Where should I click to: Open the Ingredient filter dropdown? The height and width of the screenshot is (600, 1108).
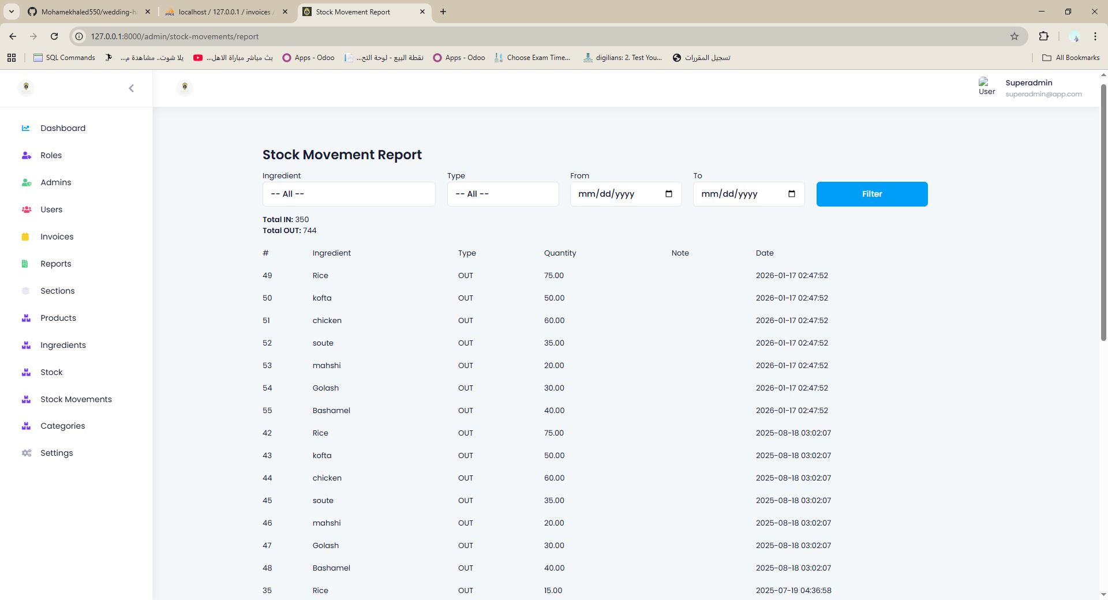[x=349, y=194]
